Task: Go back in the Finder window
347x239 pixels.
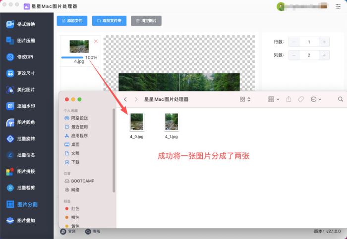Action: pos(125,99)
